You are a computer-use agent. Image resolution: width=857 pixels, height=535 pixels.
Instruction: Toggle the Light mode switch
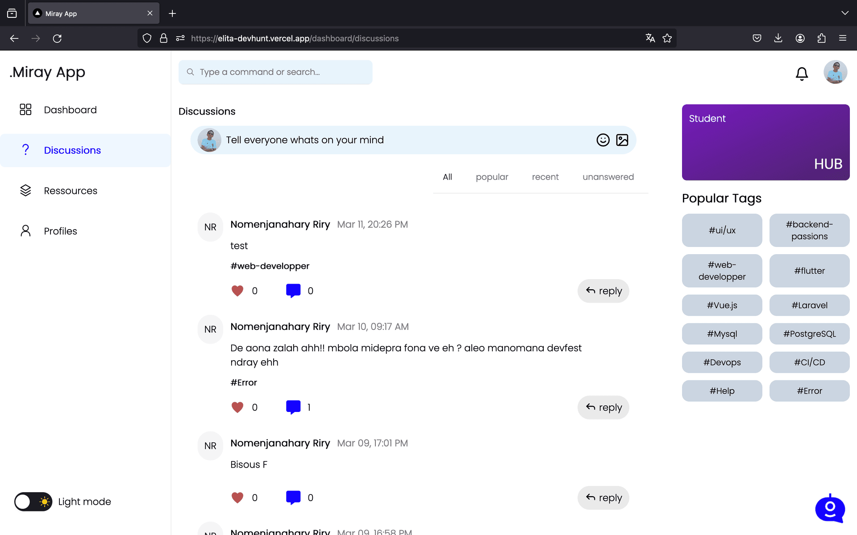tap(33, 502)
